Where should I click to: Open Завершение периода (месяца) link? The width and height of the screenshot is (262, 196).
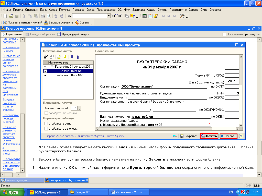(11, 118)
